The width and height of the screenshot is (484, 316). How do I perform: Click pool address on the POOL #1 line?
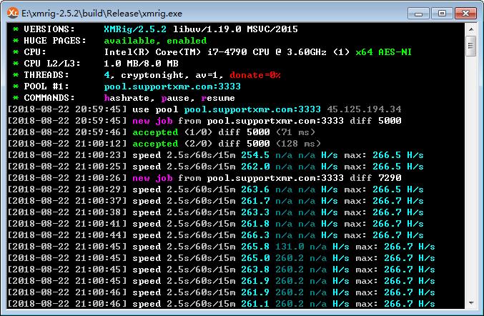pyautogui.click(x=172, y=87)
